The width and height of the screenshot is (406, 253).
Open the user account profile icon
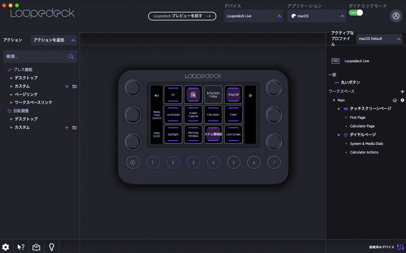coord(396,16)
